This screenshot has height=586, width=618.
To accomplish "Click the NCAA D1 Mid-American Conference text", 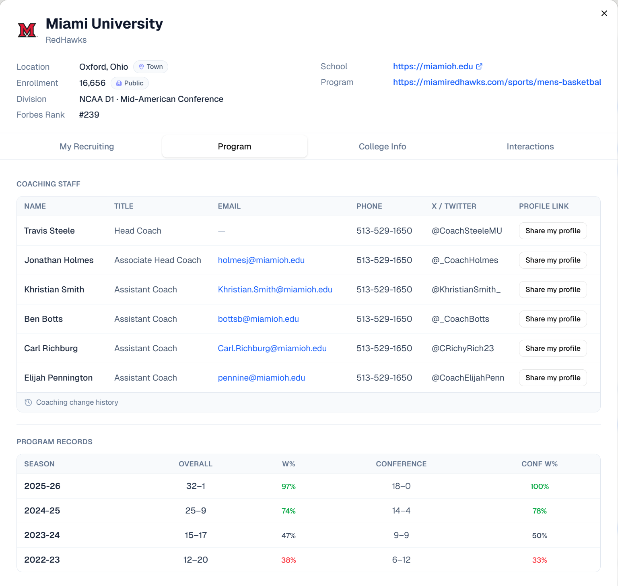I will (x=151, y=99).
